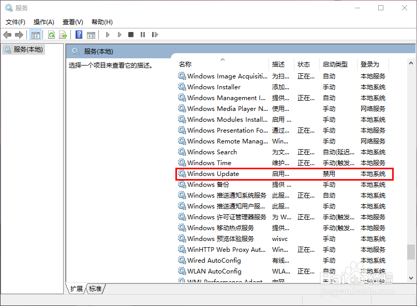This screenshot has height=306, width=417.
Task: Click the gear icon beside Windows Update
Action: pos(182,174)
